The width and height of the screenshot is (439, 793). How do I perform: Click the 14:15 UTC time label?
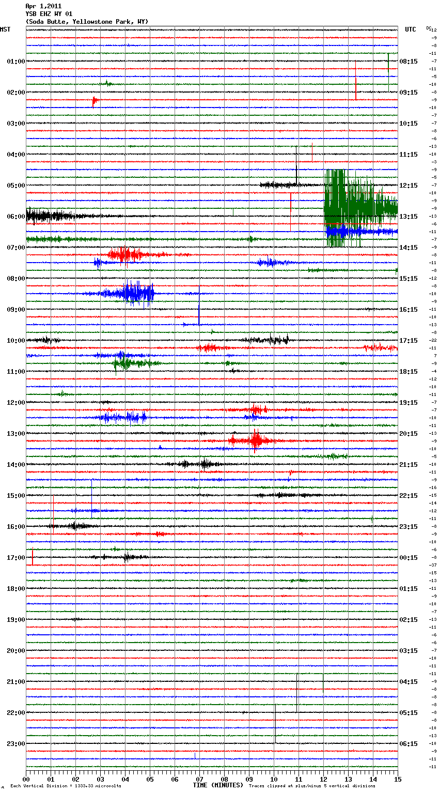coord(409,248)
